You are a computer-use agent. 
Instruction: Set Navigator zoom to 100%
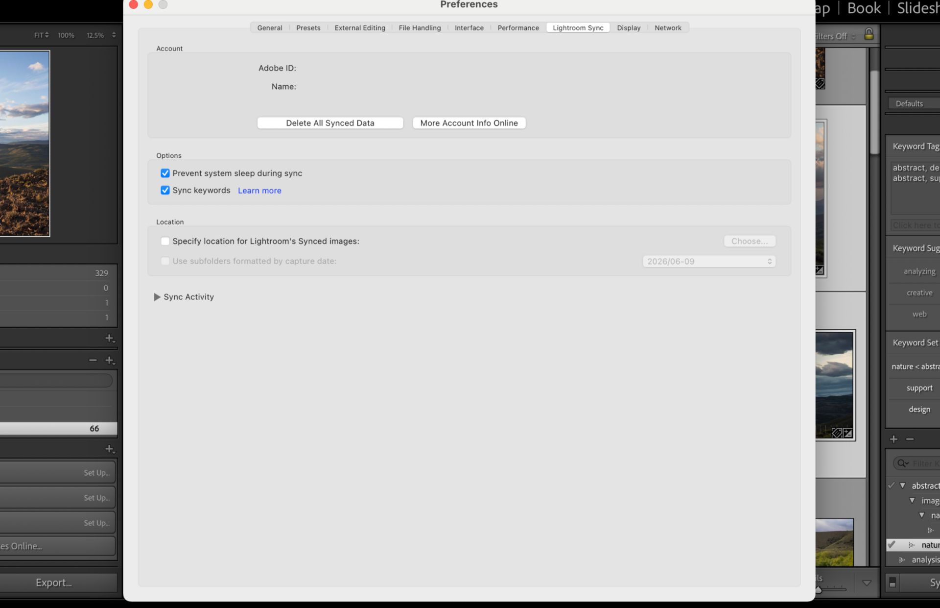pos(66,35)
